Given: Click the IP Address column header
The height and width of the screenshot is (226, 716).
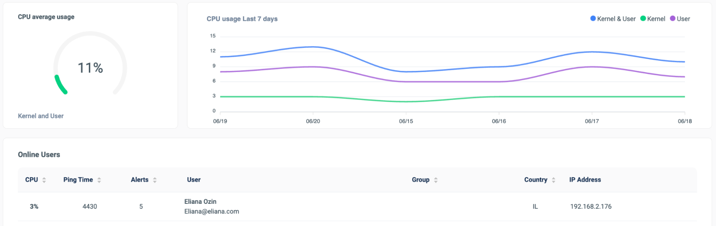Looking at the screenshot, I should (585, 180).
